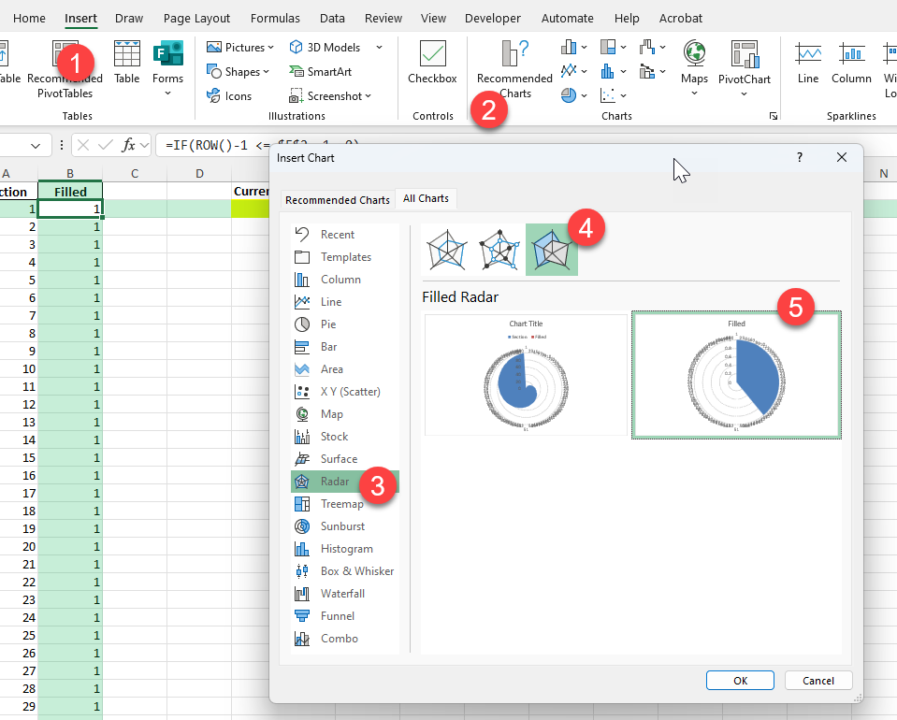
Task: Click the Insert Chart help question mark
Action: tap(799, 157)
